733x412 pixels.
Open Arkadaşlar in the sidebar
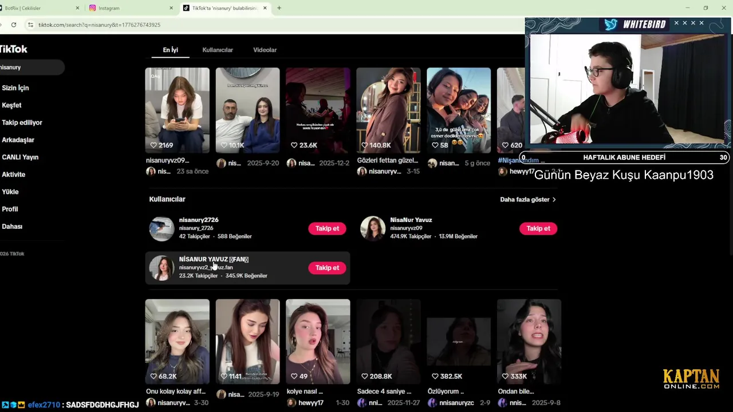pos(18,140)
